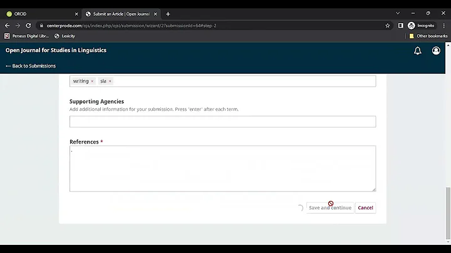This screenshot has height=253, width=451.
Task: Go back using browser back arrow
Action: 7,26
